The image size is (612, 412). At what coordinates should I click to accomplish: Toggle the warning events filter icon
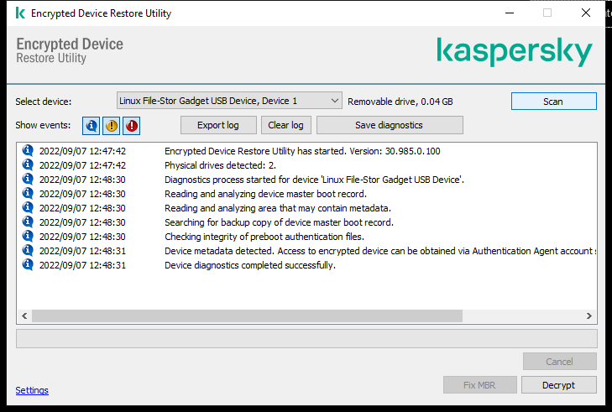(112, 126)
